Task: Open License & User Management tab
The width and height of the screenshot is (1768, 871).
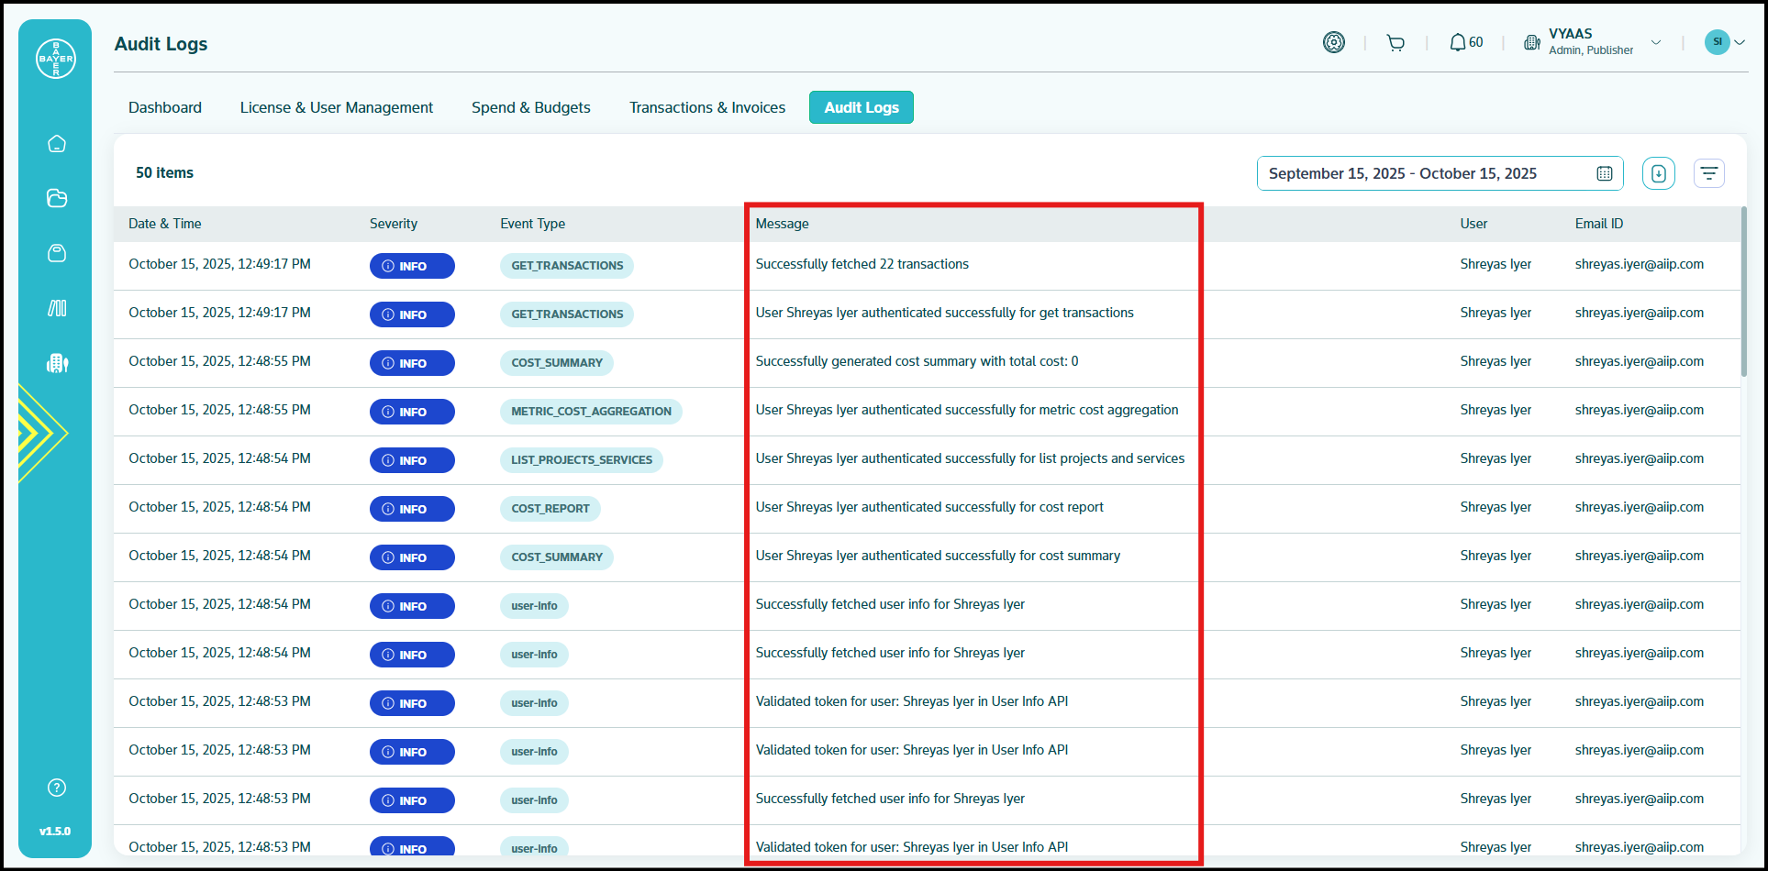Action: tap(336, 107)
